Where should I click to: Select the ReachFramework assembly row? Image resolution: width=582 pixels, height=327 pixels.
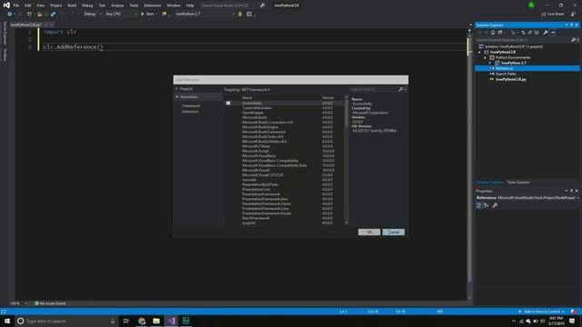pyautogui.click(x=285, y=218)
